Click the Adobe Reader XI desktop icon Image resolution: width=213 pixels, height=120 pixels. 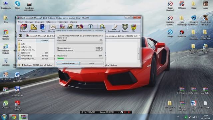pos(17,105)
